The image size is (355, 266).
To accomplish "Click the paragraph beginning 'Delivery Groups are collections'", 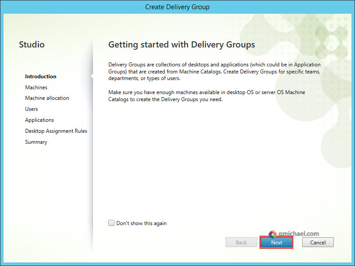I will [x=214, y=71].
